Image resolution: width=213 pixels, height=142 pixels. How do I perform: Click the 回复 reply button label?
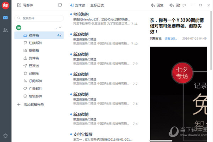[x=160, y=5]
